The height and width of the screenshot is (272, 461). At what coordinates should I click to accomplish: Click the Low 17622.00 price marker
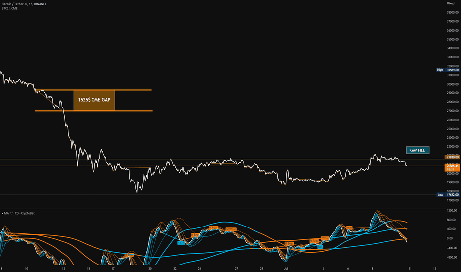coord(448,195)
